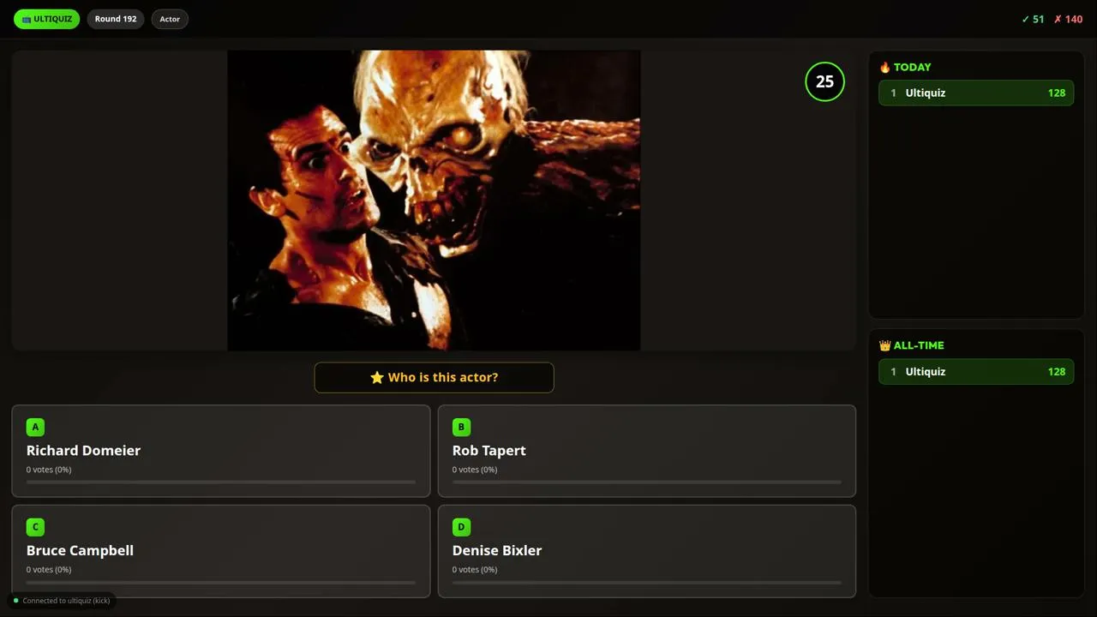The image size is (1097, 617).
Task: Choose the answer Richard Domeier
Action: (221, 451)
